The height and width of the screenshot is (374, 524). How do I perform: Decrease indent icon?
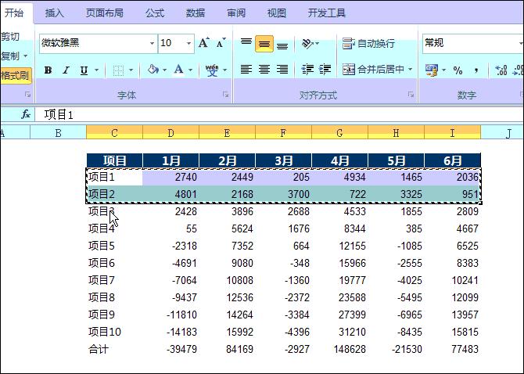(307, 69)
